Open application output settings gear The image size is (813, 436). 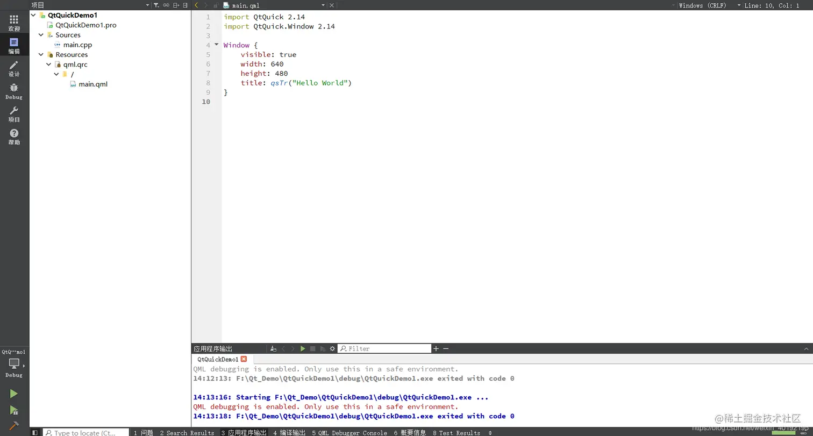[332, 348]
